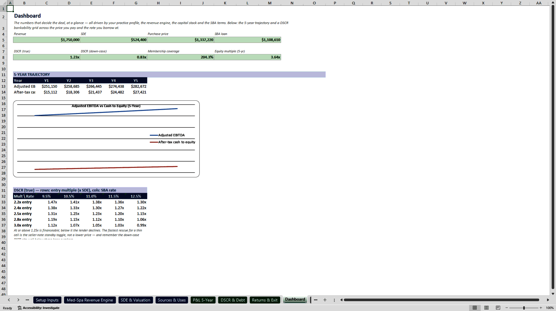Click scroll down arrow of vertical scrollbar
This screenshot has width=556, height=311.
click(553, 294)
